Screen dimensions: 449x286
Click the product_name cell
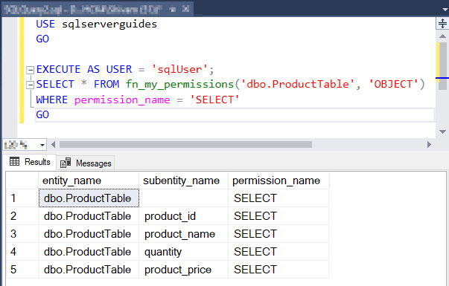[x=184, y=234]
